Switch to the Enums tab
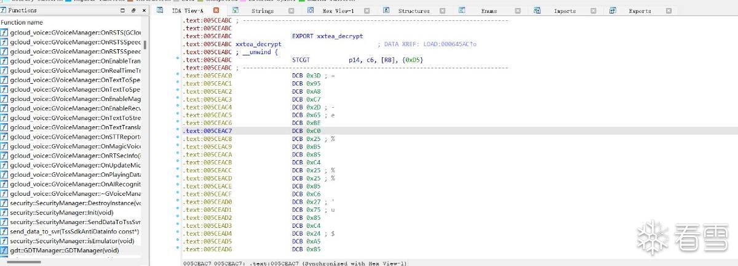 pos(489,10)
